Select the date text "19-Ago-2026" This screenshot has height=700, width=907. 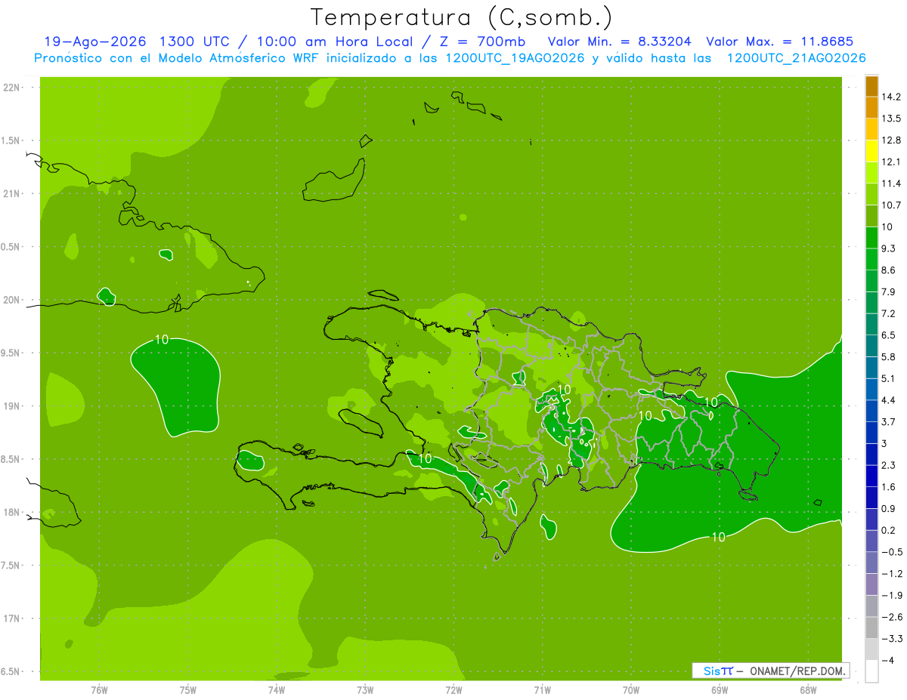(x=95, y=42)
